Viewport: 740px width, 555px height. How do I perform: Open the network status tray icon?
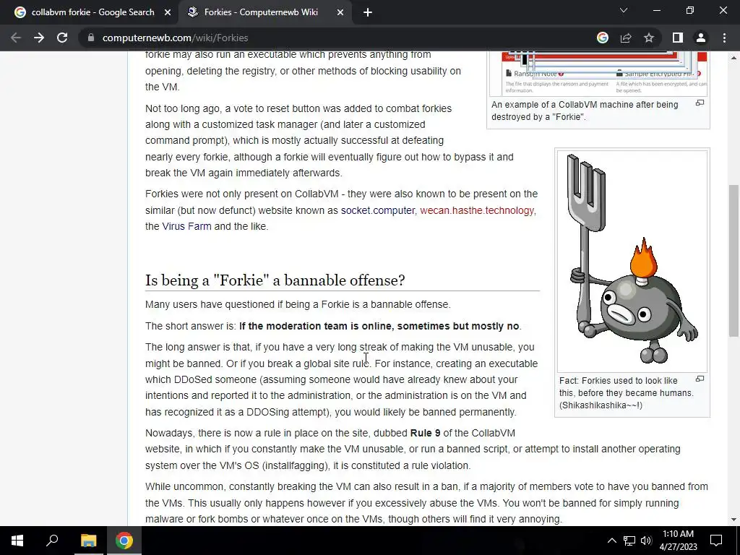pyautogui.click(x=629, y=541)
